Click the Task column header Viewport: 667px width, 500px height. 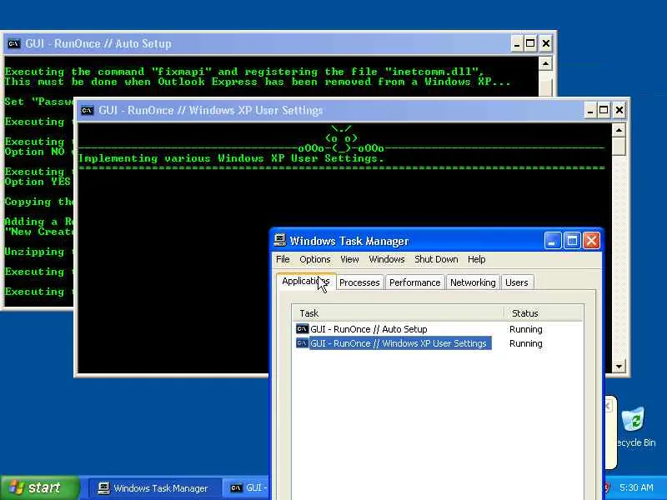click(x=398, y=313)
